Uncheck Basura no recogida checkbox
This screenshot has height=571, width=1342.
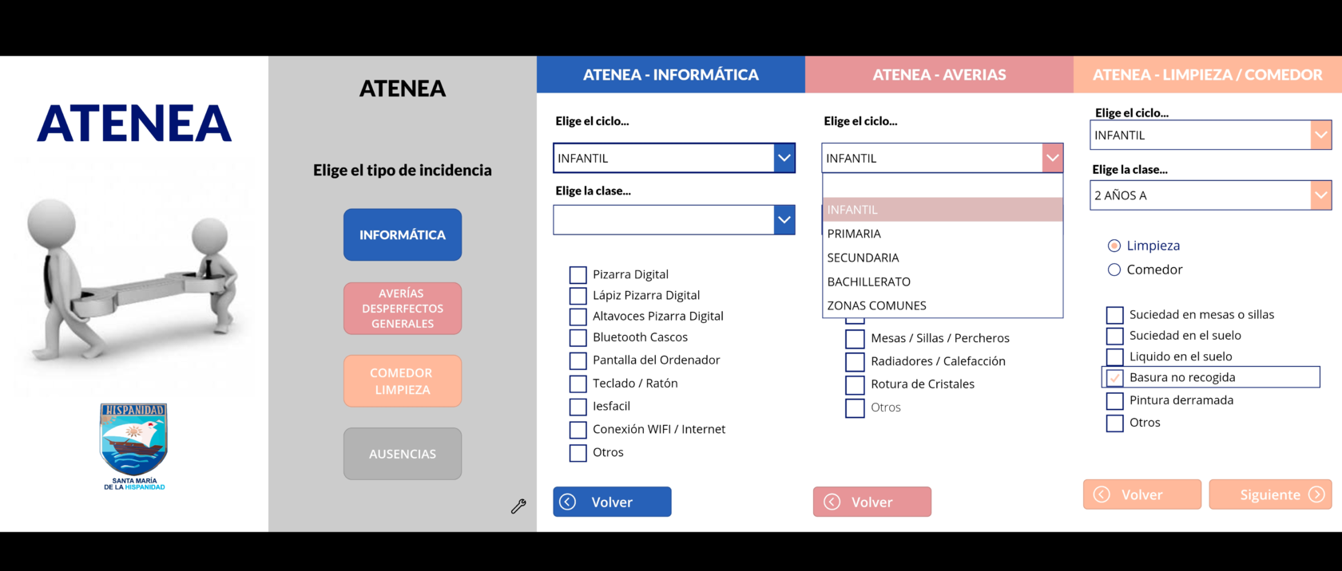click(1114, 377)
